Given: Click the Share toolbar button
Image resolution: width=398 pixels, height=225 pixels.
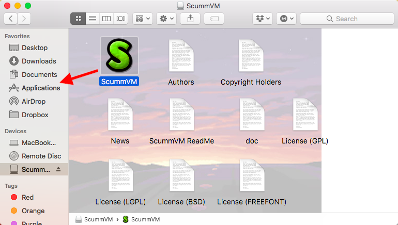Looking at the screenshot, I should [190, 19].
